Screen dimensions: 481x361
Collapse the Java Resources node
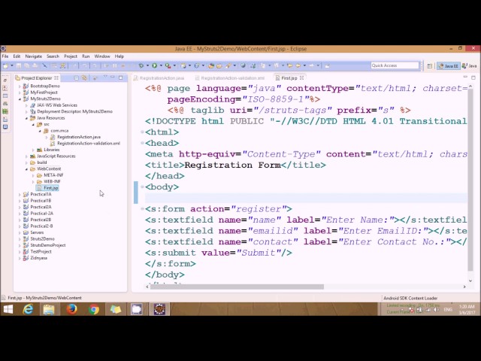click(26, 118)
